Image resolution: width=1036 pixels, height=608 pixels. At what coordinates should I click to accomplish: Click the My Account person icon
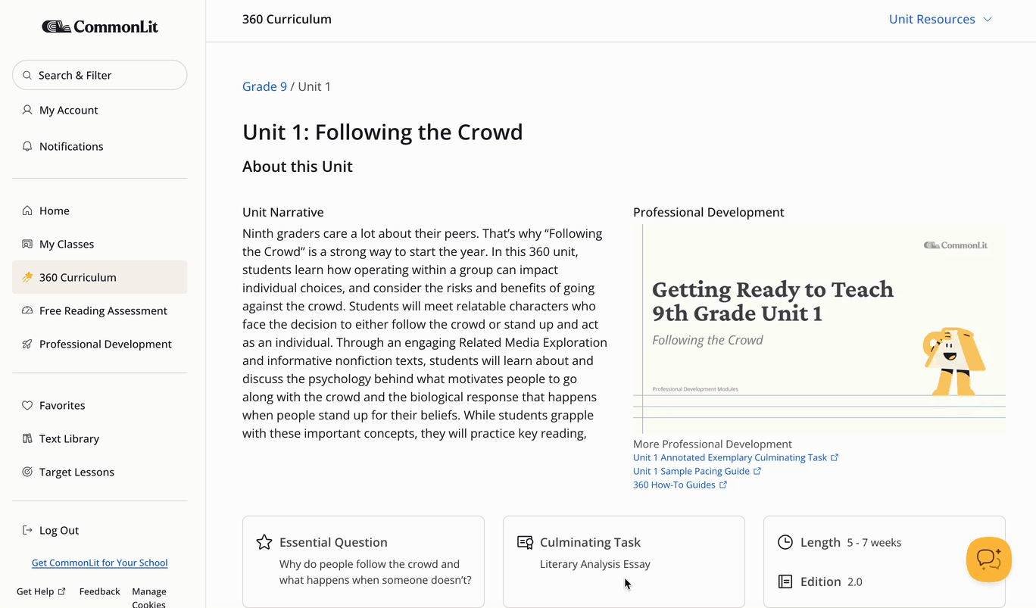pyautogui.click(x=27, y=110)
